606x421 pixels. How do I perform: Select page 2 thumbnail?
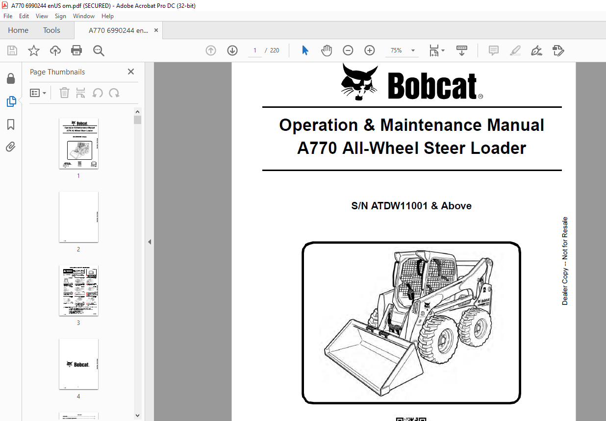point(78,217)
